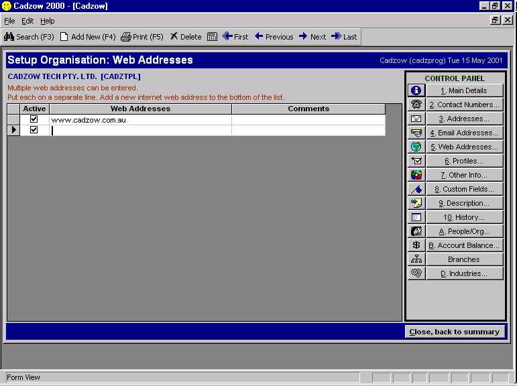This screenshot has width=517, height=386.
Task: Click the empty web address field in new row
Action: [140, 131]
